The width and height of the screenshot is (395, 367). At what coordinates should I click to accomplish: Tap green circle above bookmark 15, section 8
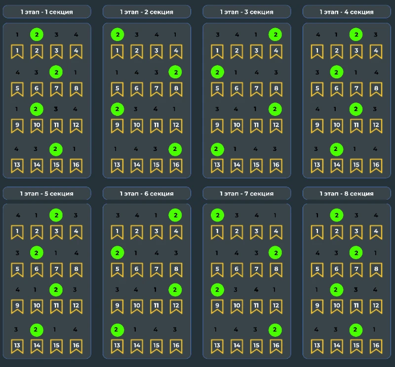[355, 330]
